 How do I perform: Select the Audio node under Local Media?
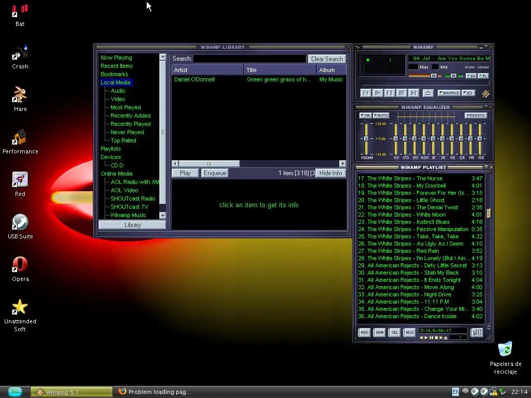coord(118,91)
